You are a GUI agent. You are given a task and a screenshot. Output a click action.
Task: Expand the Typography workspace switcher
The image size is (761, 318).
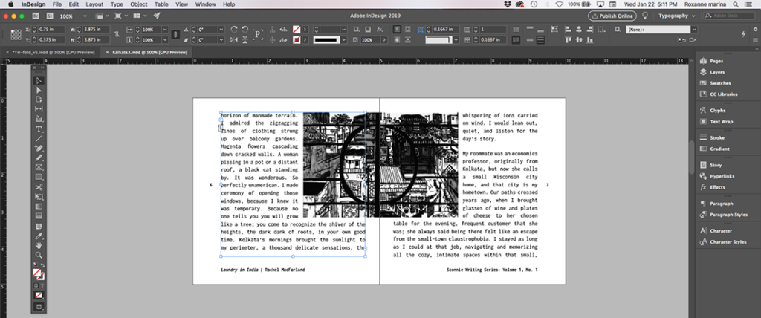pos(677,16)
